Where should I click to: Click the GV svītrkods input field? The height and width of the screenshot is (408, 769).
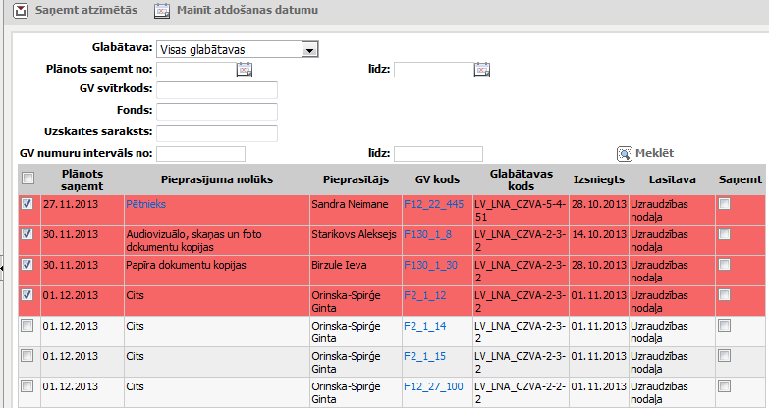[x=216, y=90]
